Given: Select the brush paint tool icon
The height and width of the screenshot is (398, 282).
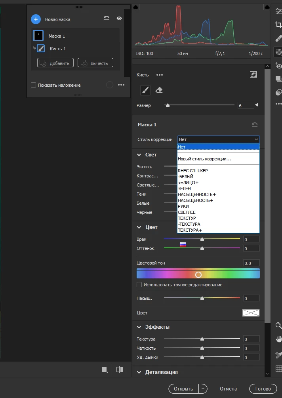Looking at the screenshot, I should pos(145,90).
